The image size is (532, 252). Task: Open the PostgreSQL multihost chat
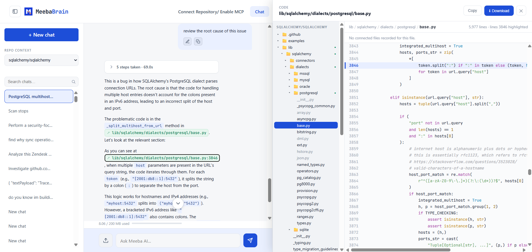(x=39, y=96)
